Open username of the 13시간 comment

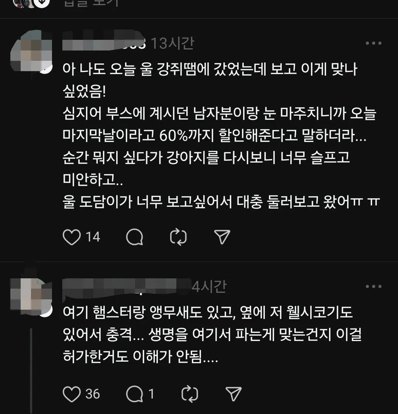pyautogui.click(x=104, y=42)
